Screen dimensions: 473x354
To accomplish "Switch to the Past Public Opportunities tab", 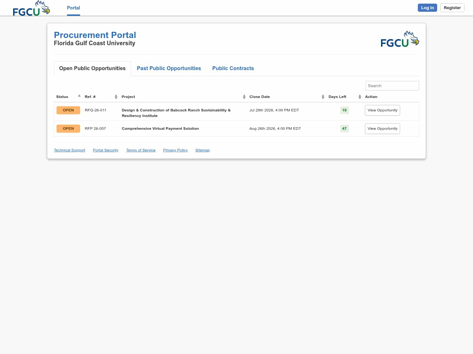I will [169, 68].
